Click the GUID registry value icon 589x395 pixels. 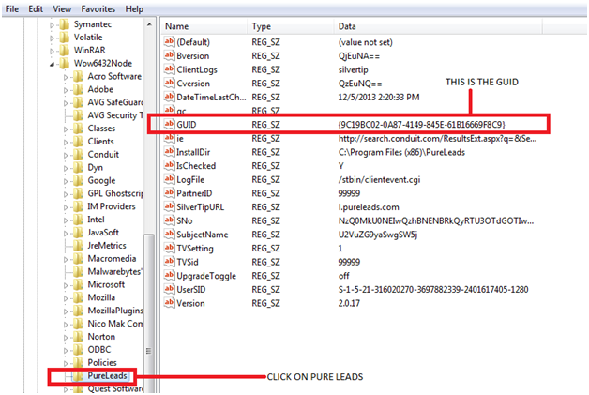pyautogui.click(x=170, y=123)
